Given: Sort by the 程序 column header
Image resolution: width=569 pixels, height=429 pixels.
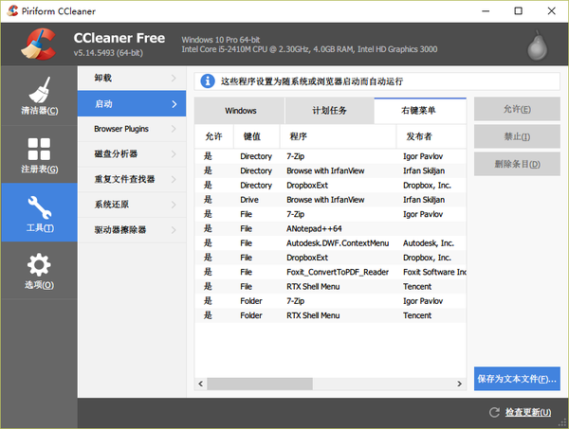Looking at the screenshot, I should coord(338,136).
